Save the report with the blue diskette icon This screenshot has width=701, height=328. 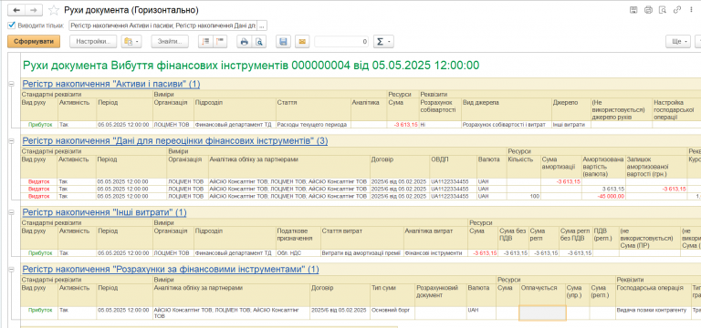coord(283,42)
